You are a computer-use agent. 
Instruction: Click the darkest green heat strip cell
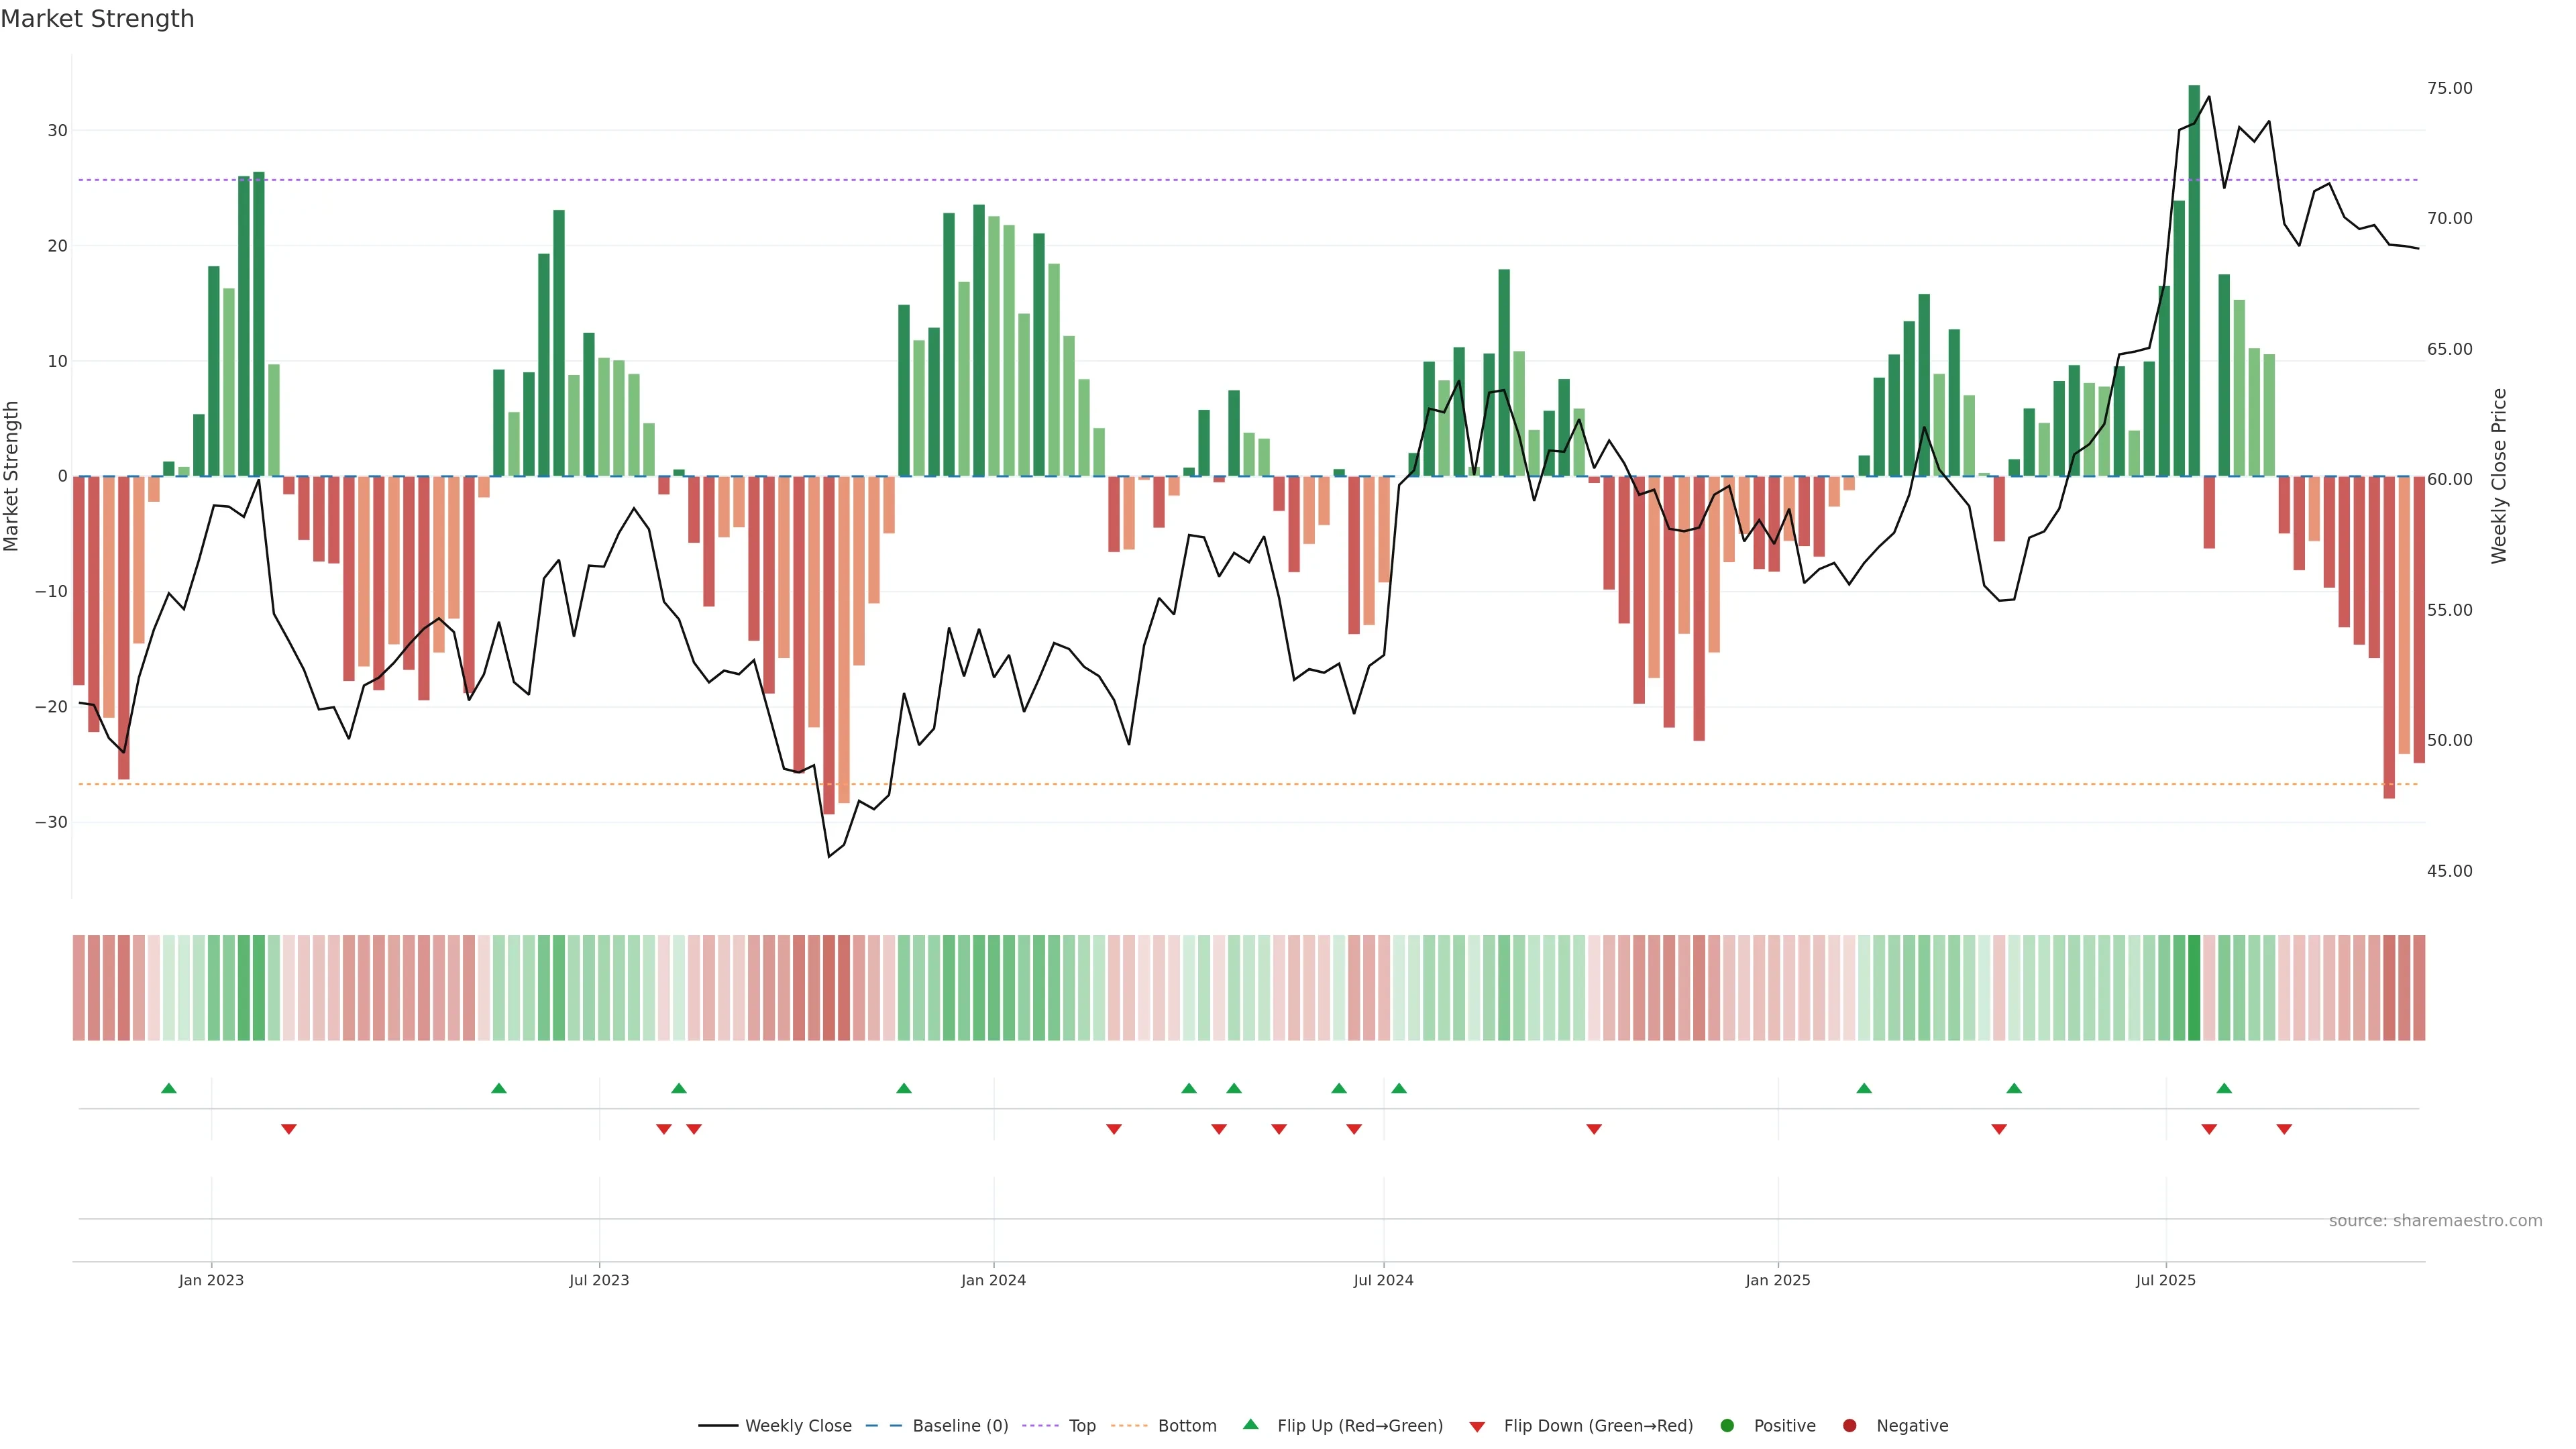click(x=2194, y=988)
